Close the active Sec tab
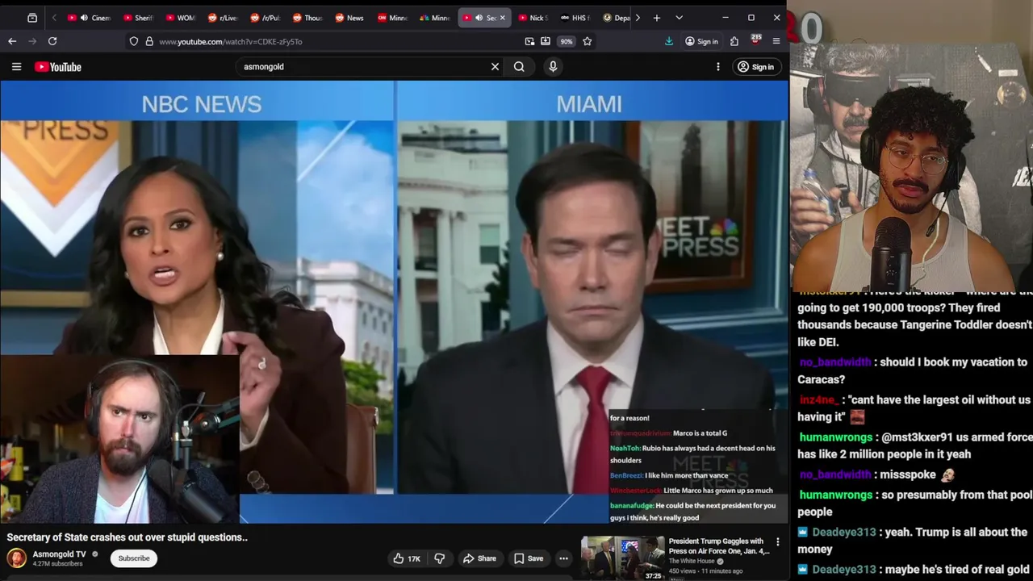 coord(502,18)
